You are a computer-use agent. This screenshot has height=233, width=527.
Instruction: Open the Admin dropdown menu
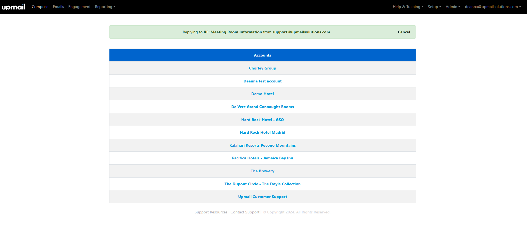click(453, 7)
